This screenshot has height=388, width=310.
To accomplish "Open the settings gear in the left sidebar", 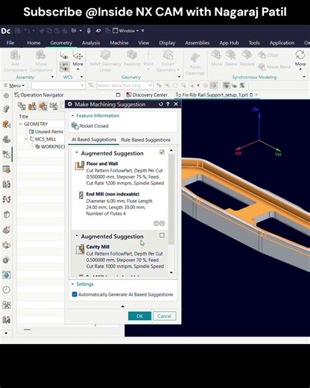I will tap(7, 96).
